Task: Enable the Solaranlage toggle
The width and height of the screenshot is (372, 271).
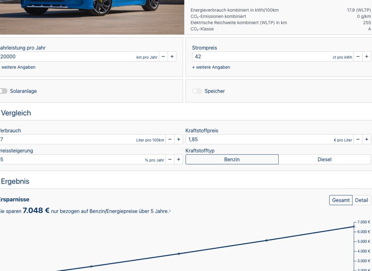Action: point(3,91)
